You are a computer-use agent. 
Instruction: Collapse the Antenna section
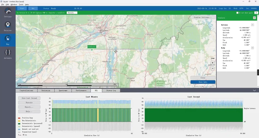(x=252, y=25)
